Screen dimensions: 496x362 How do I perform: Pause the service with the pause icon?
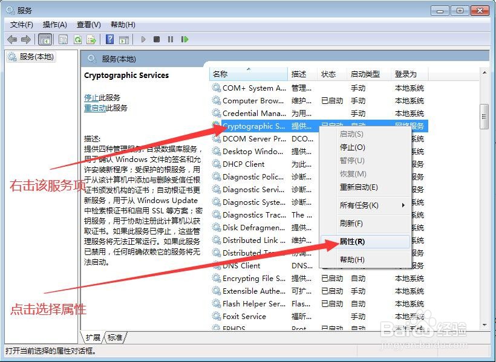[171, 39]
